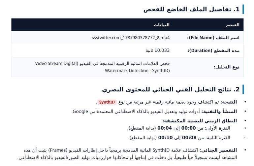Click the File Name row label

click(213, 38)
